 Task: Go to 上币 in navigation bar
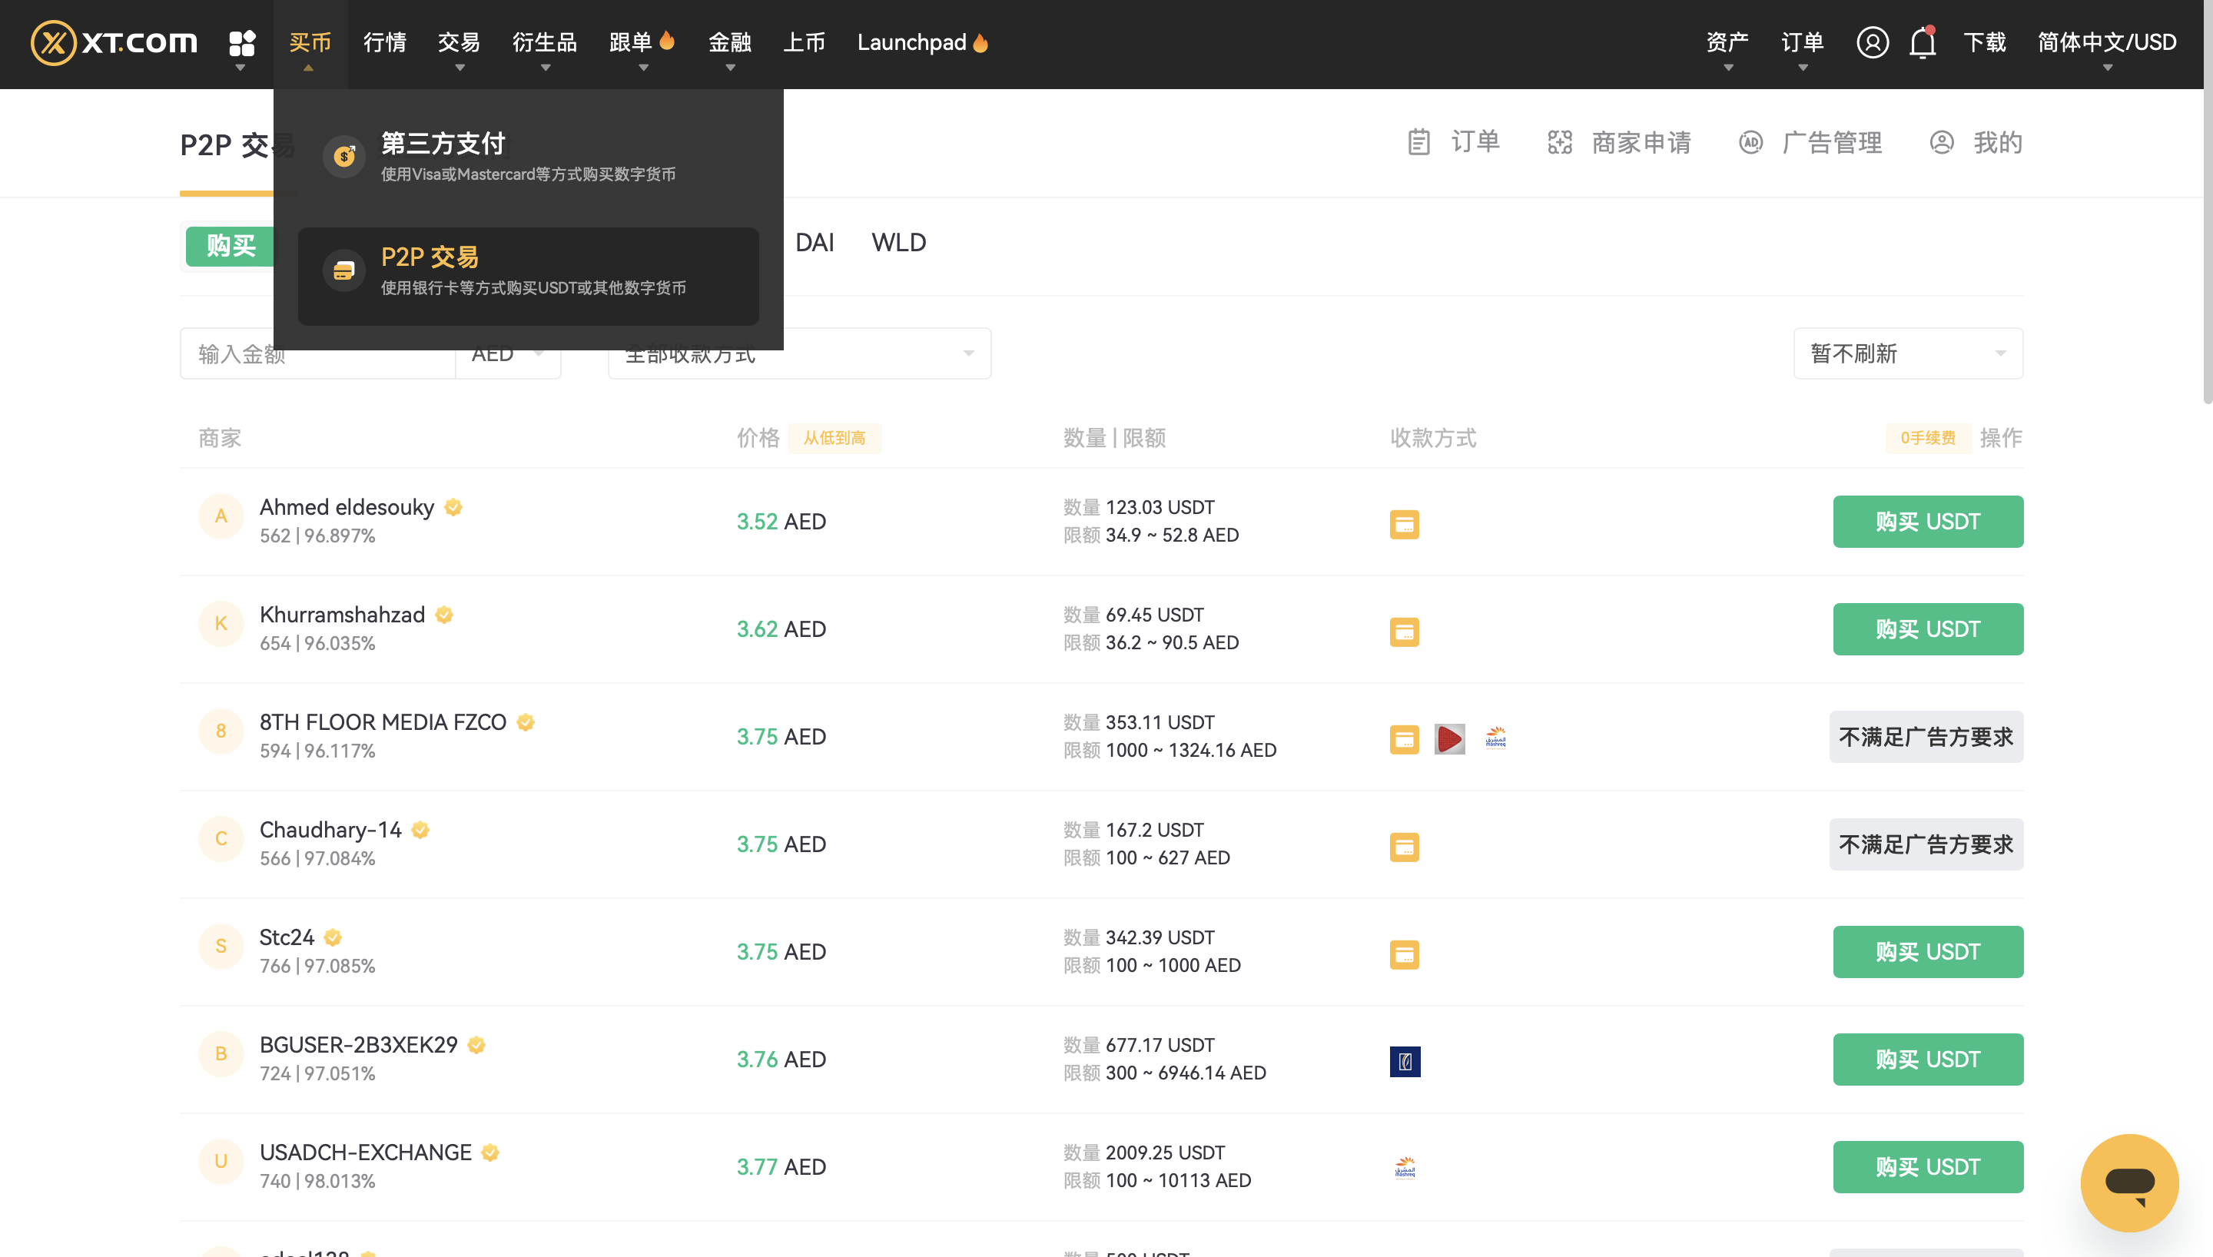point(805,42)
